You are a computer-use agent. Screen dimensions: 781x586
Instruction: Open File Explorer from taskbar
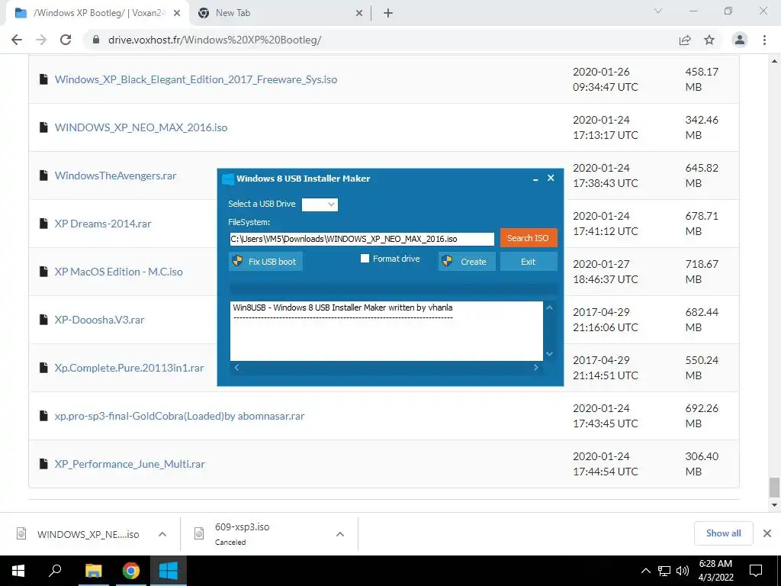[x=93, y=571]
